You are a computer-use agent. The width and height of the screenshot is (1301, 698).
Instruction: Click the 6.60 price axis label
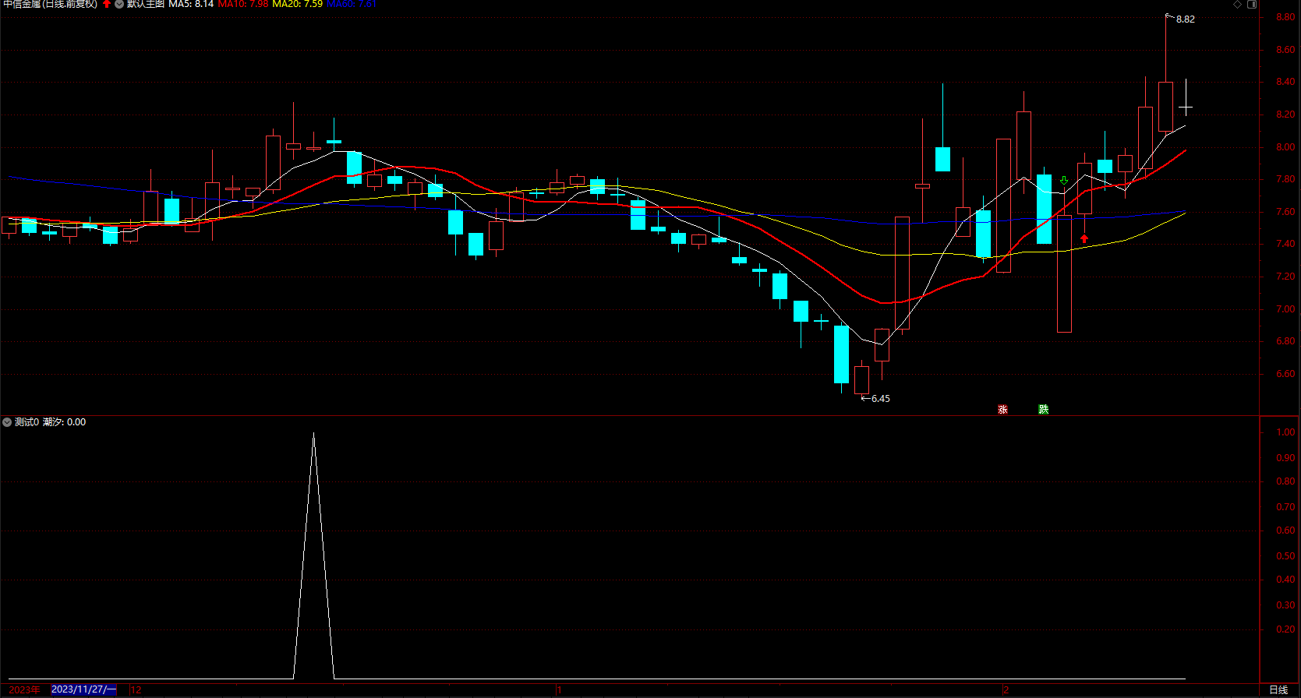(1285, 374)
